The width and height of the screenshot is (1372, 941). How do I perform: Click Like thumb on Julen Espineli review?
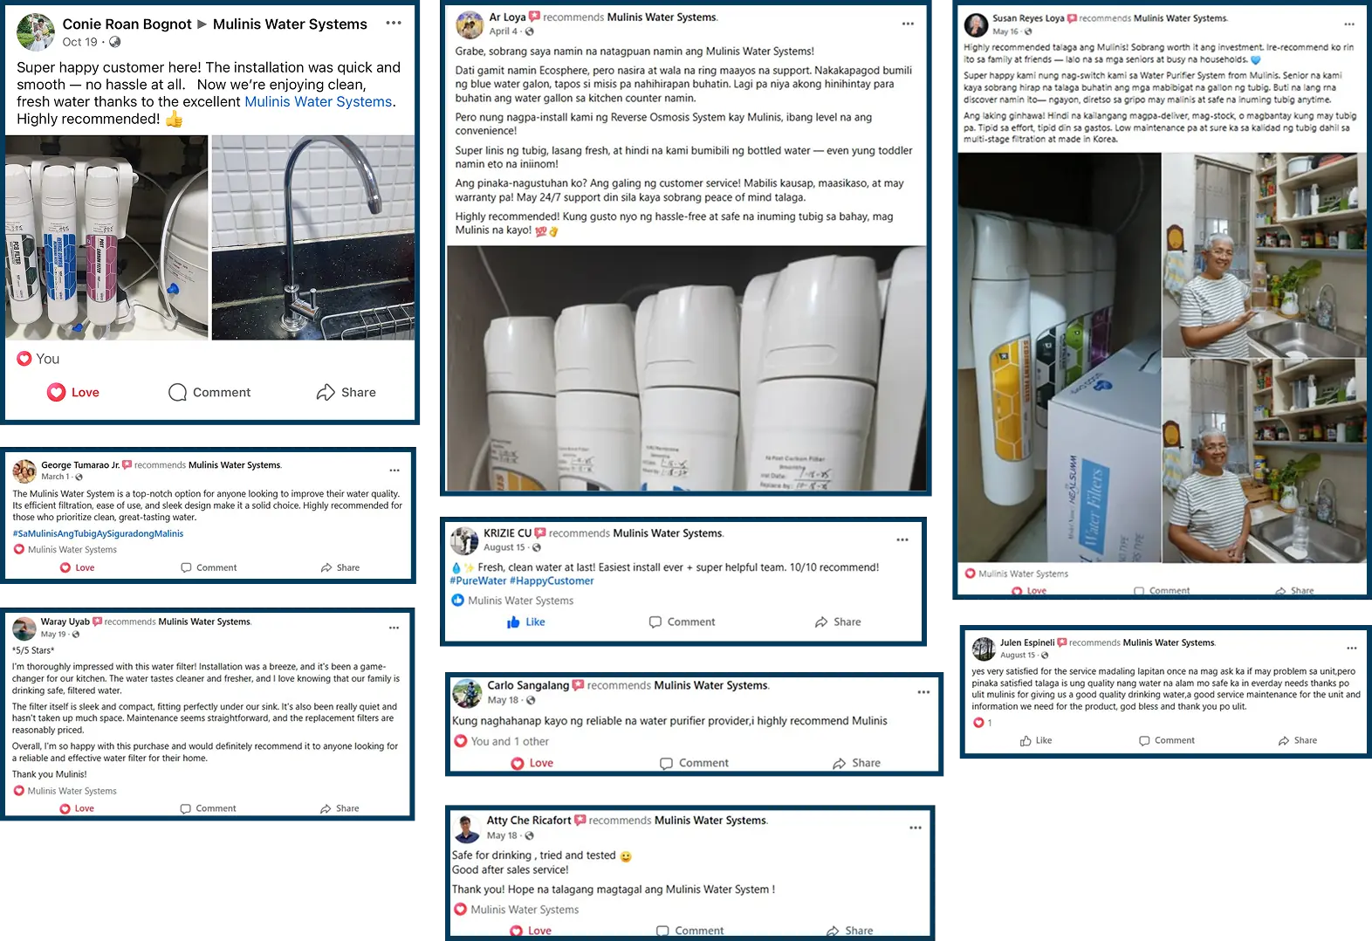click(x=1026, y=740)
